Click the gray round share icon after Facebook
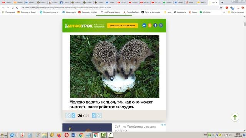 161,25
